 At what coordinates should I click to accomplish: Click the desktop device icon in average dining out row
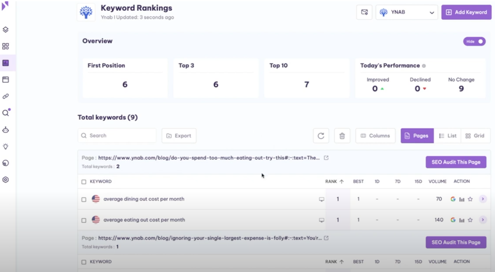click(x=322, y=199)
